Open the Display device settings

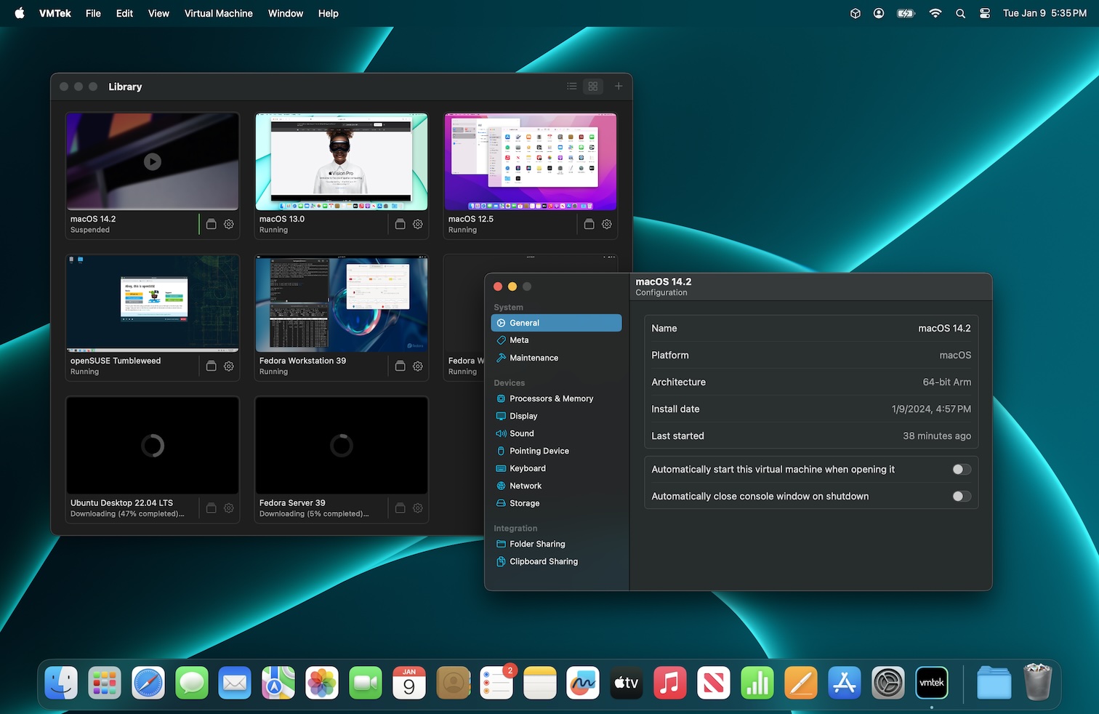(556, 416)
